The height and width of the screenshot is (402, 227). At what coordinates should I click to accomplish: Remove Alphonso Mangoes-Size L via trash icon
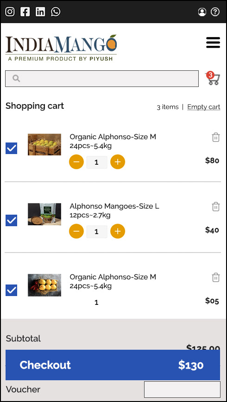216,206
